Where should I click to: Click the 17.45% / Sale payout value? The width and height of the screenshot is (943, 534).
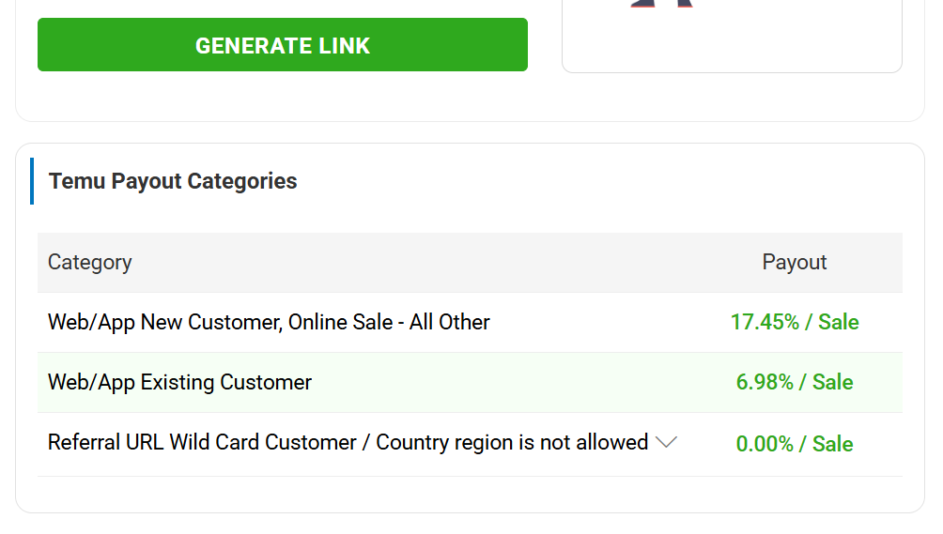pyautogui.click(x=794, y=322)
